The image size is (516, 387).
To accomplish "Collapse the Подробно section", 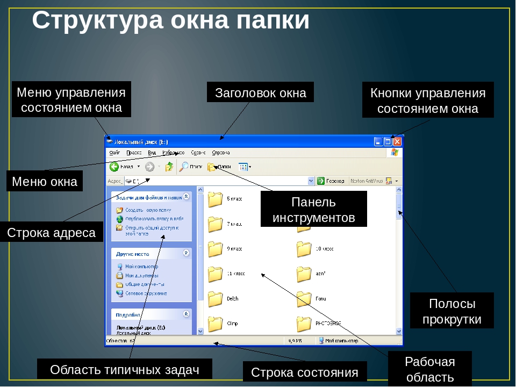I will click(187, 314).
